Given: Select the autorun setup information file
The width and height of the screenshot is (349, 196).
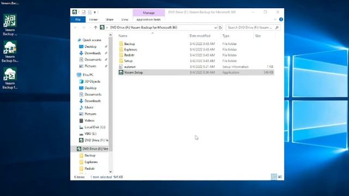Looking at the screenshot, I should tap(130, 66).
